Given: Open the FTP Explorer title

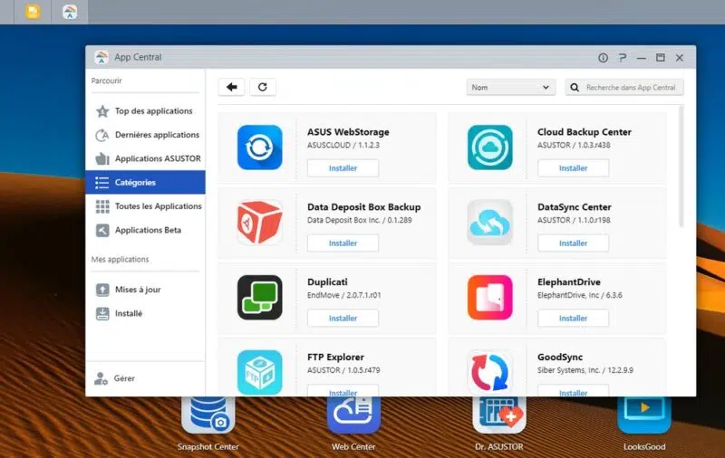Looking at the screenshot, I should click(x=335, y=358).
